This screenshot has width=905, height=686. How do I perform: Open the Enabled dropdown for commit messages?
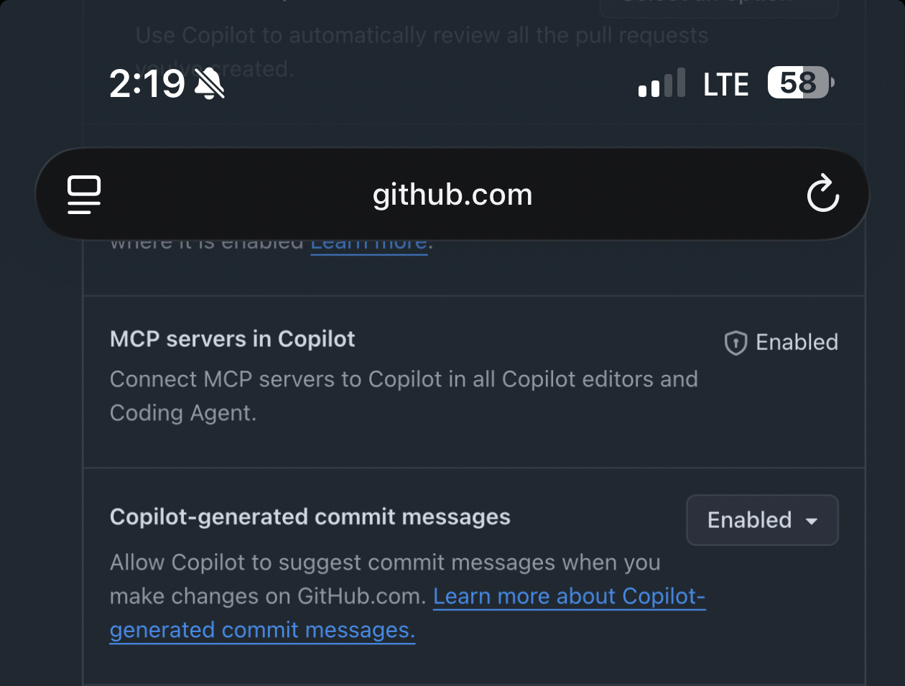click(x=761, y=520)
